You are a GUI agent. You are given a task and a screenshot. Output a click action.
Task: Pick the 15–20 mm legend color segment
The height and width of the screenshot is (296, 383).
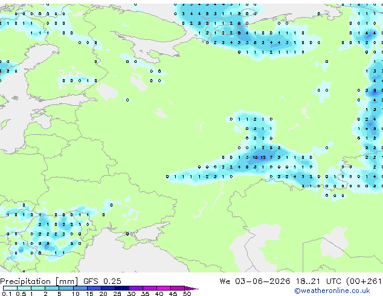click(x=94, y=288)
